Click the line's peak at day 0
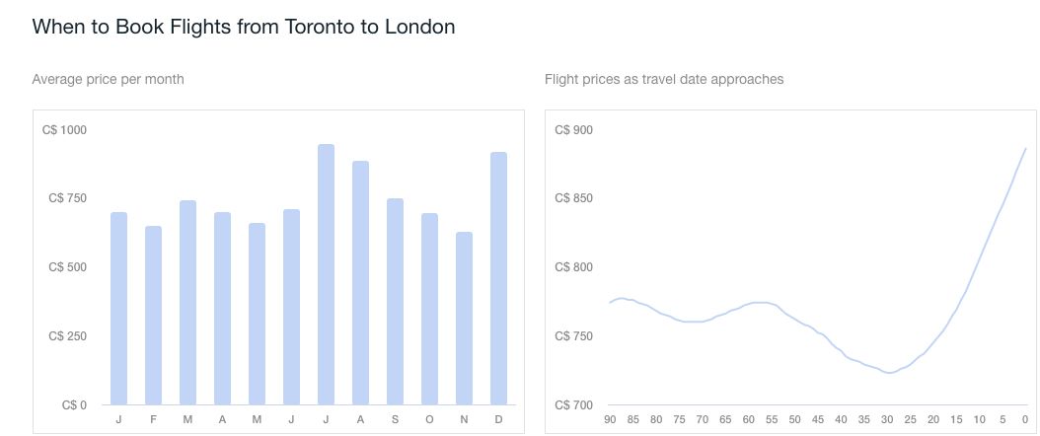The image size is (1040, 436). 1026,149
